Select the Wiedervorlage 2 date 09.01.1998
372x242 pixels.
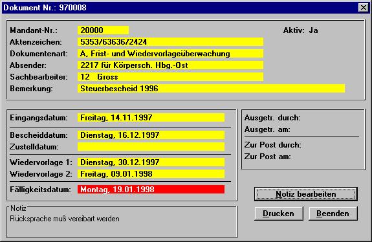click(151, 173)
